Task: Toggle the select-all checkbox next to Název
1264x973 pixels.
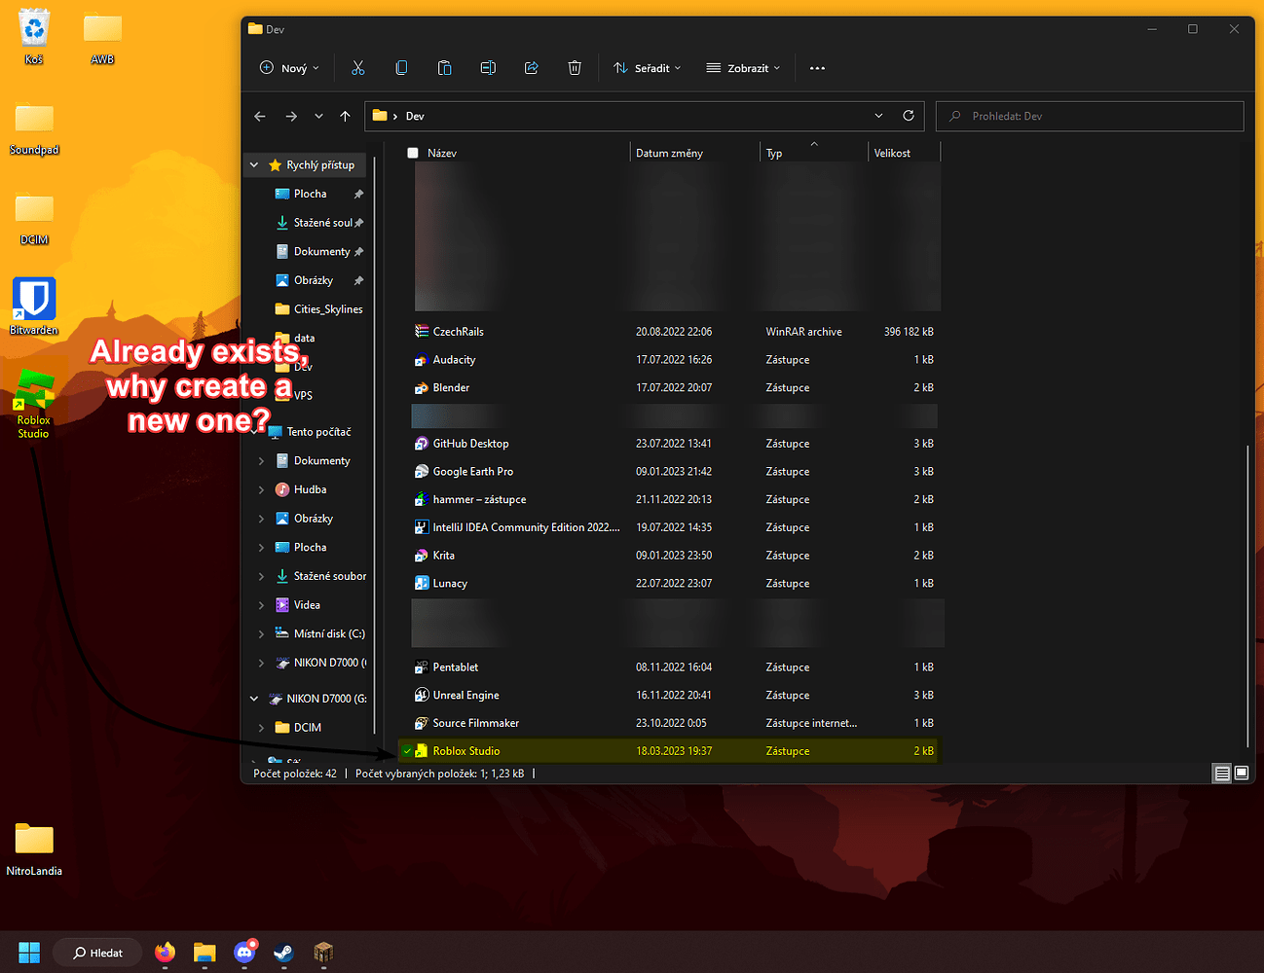Action: (x=413, y=153)
